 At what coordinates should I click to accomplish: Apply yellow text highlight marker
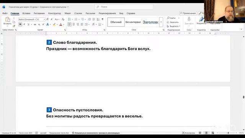(54, 25)
